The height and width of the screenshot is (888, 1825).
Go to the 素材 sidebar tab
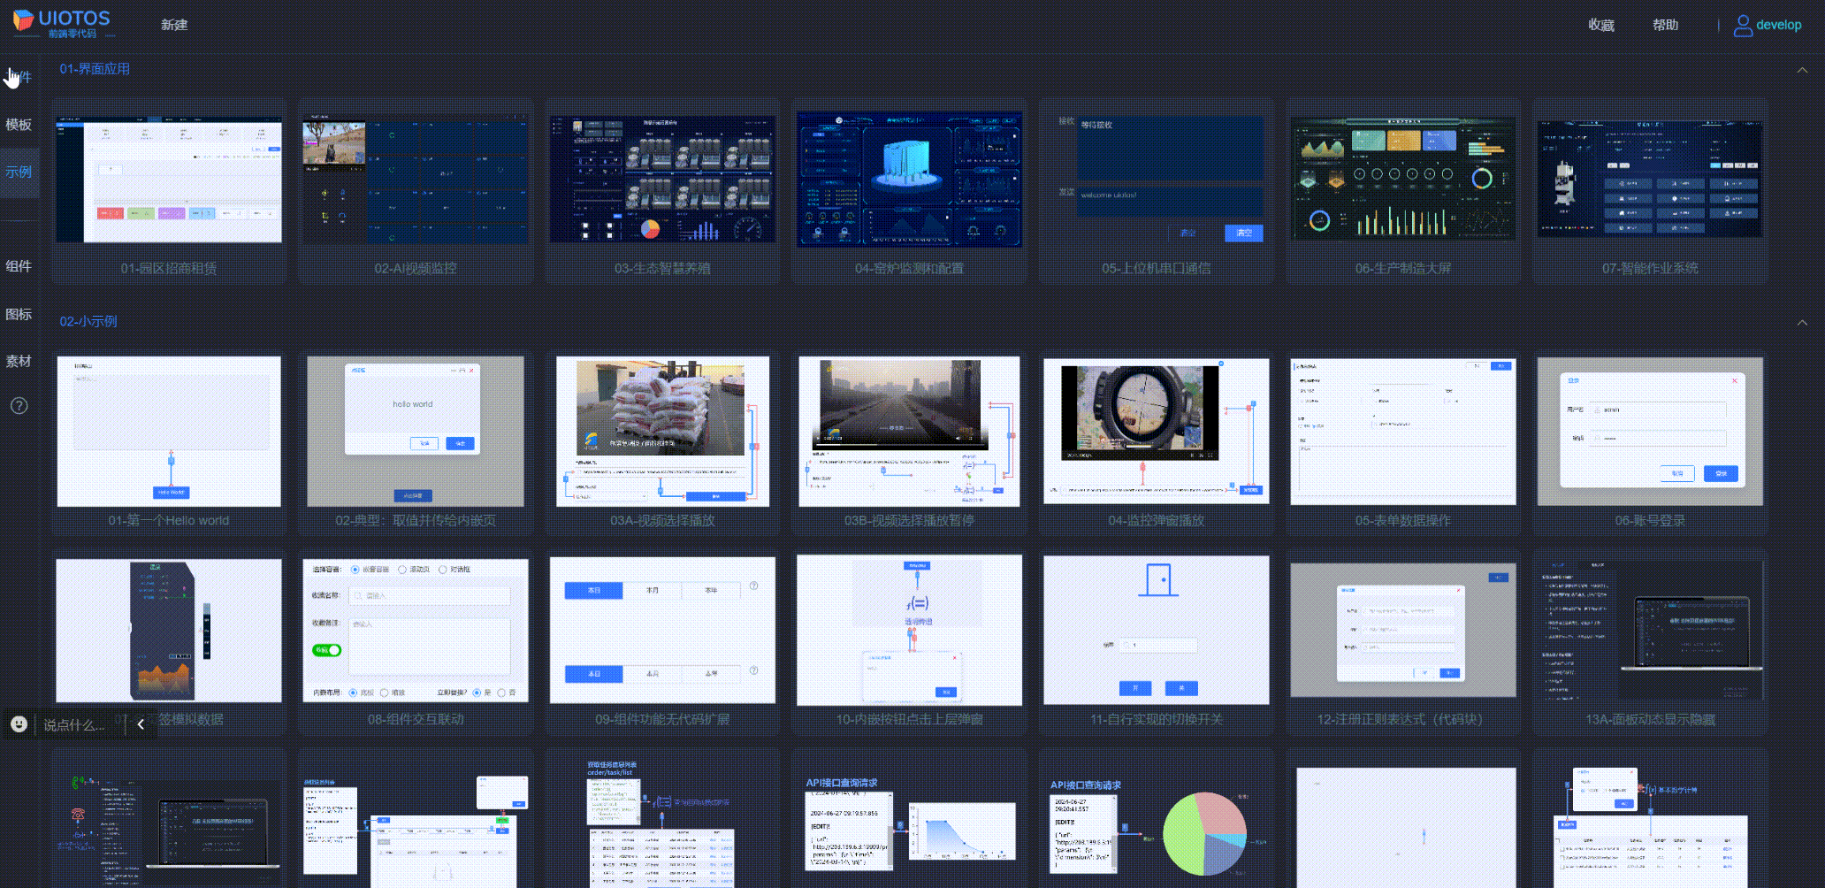tap(19, 361)
